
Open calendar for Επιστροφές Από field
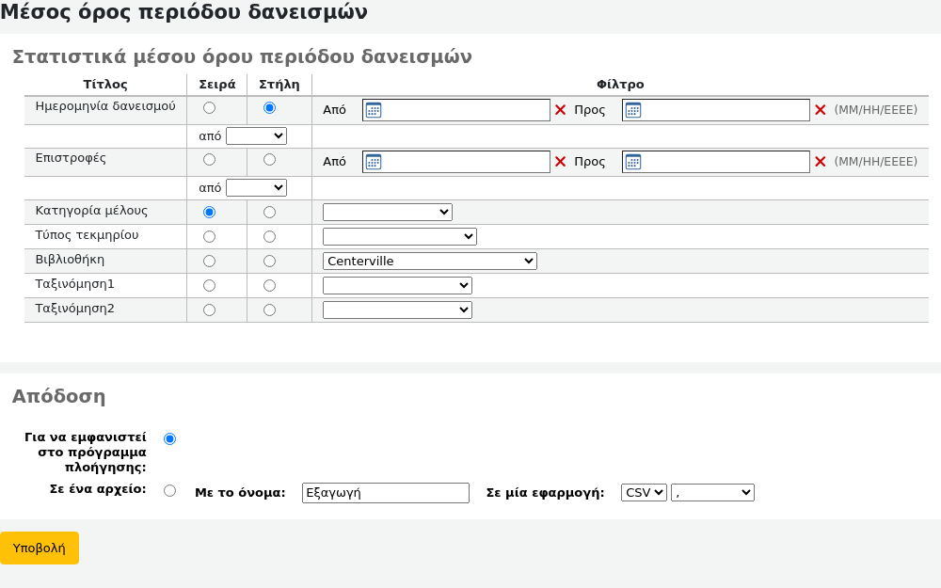(374, 162)
